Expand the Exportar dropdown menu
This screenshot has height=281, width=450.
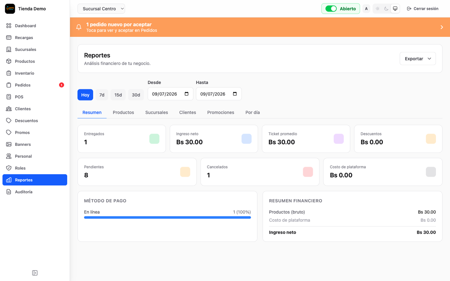(418, 59)
